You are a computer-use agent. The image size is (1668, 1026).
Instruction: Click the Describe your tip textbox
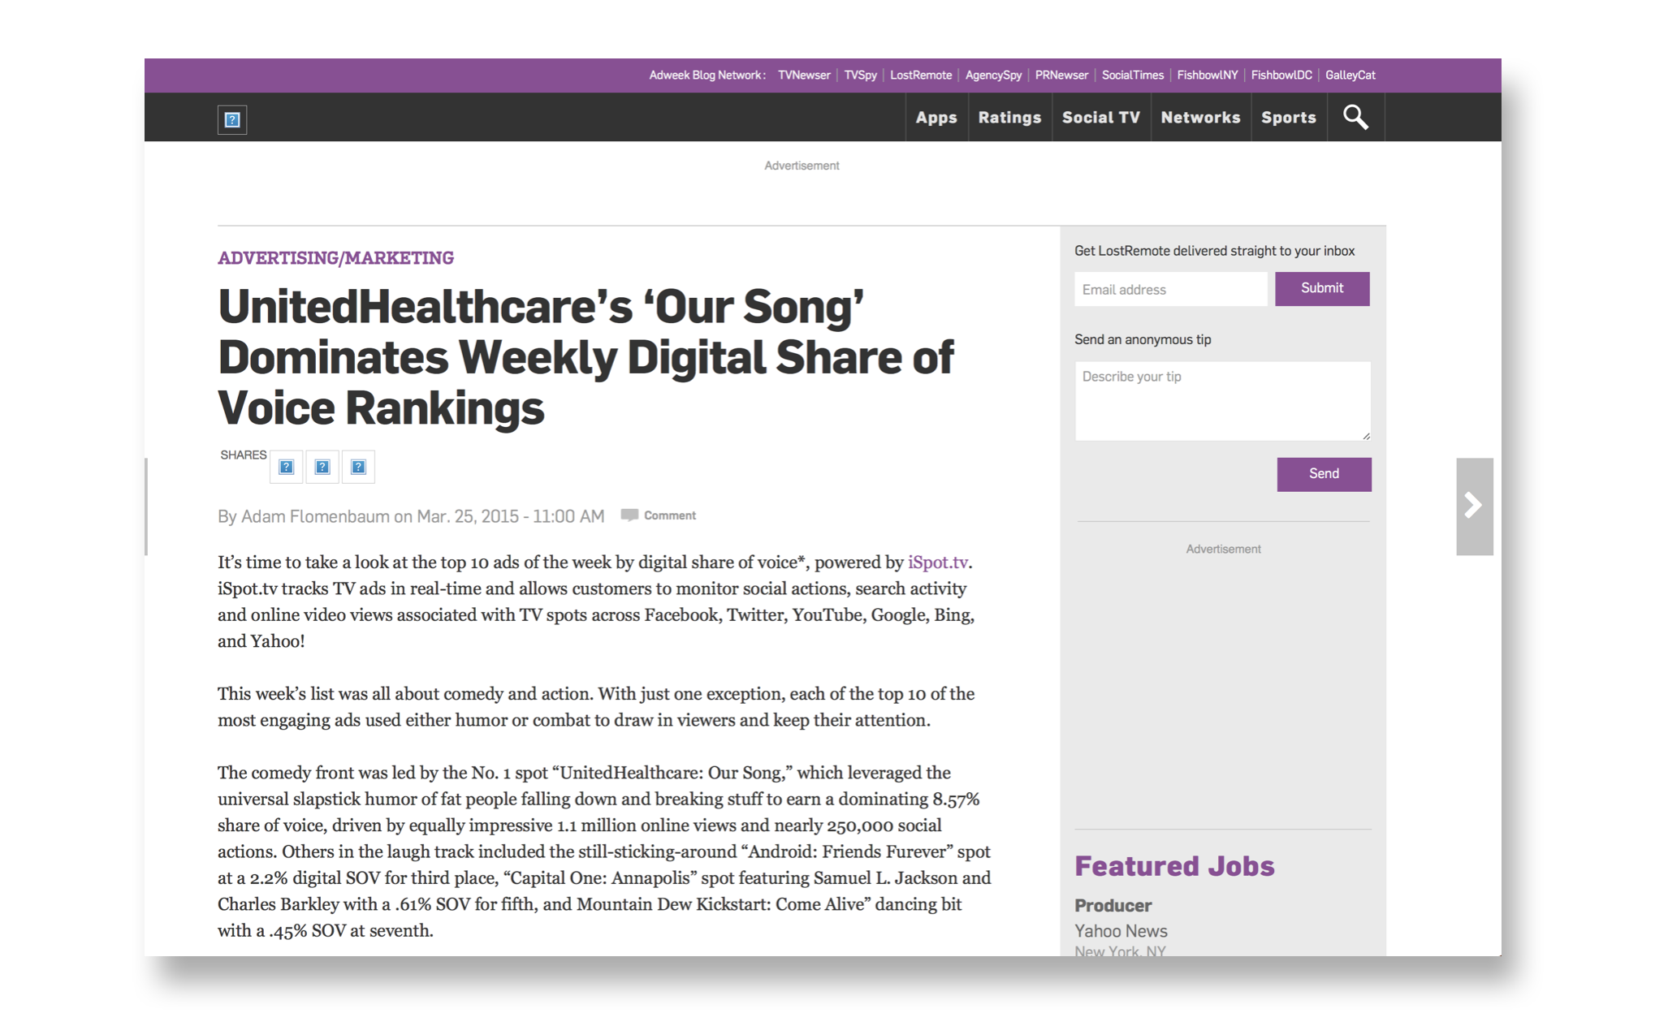(x=1221, y=401)
